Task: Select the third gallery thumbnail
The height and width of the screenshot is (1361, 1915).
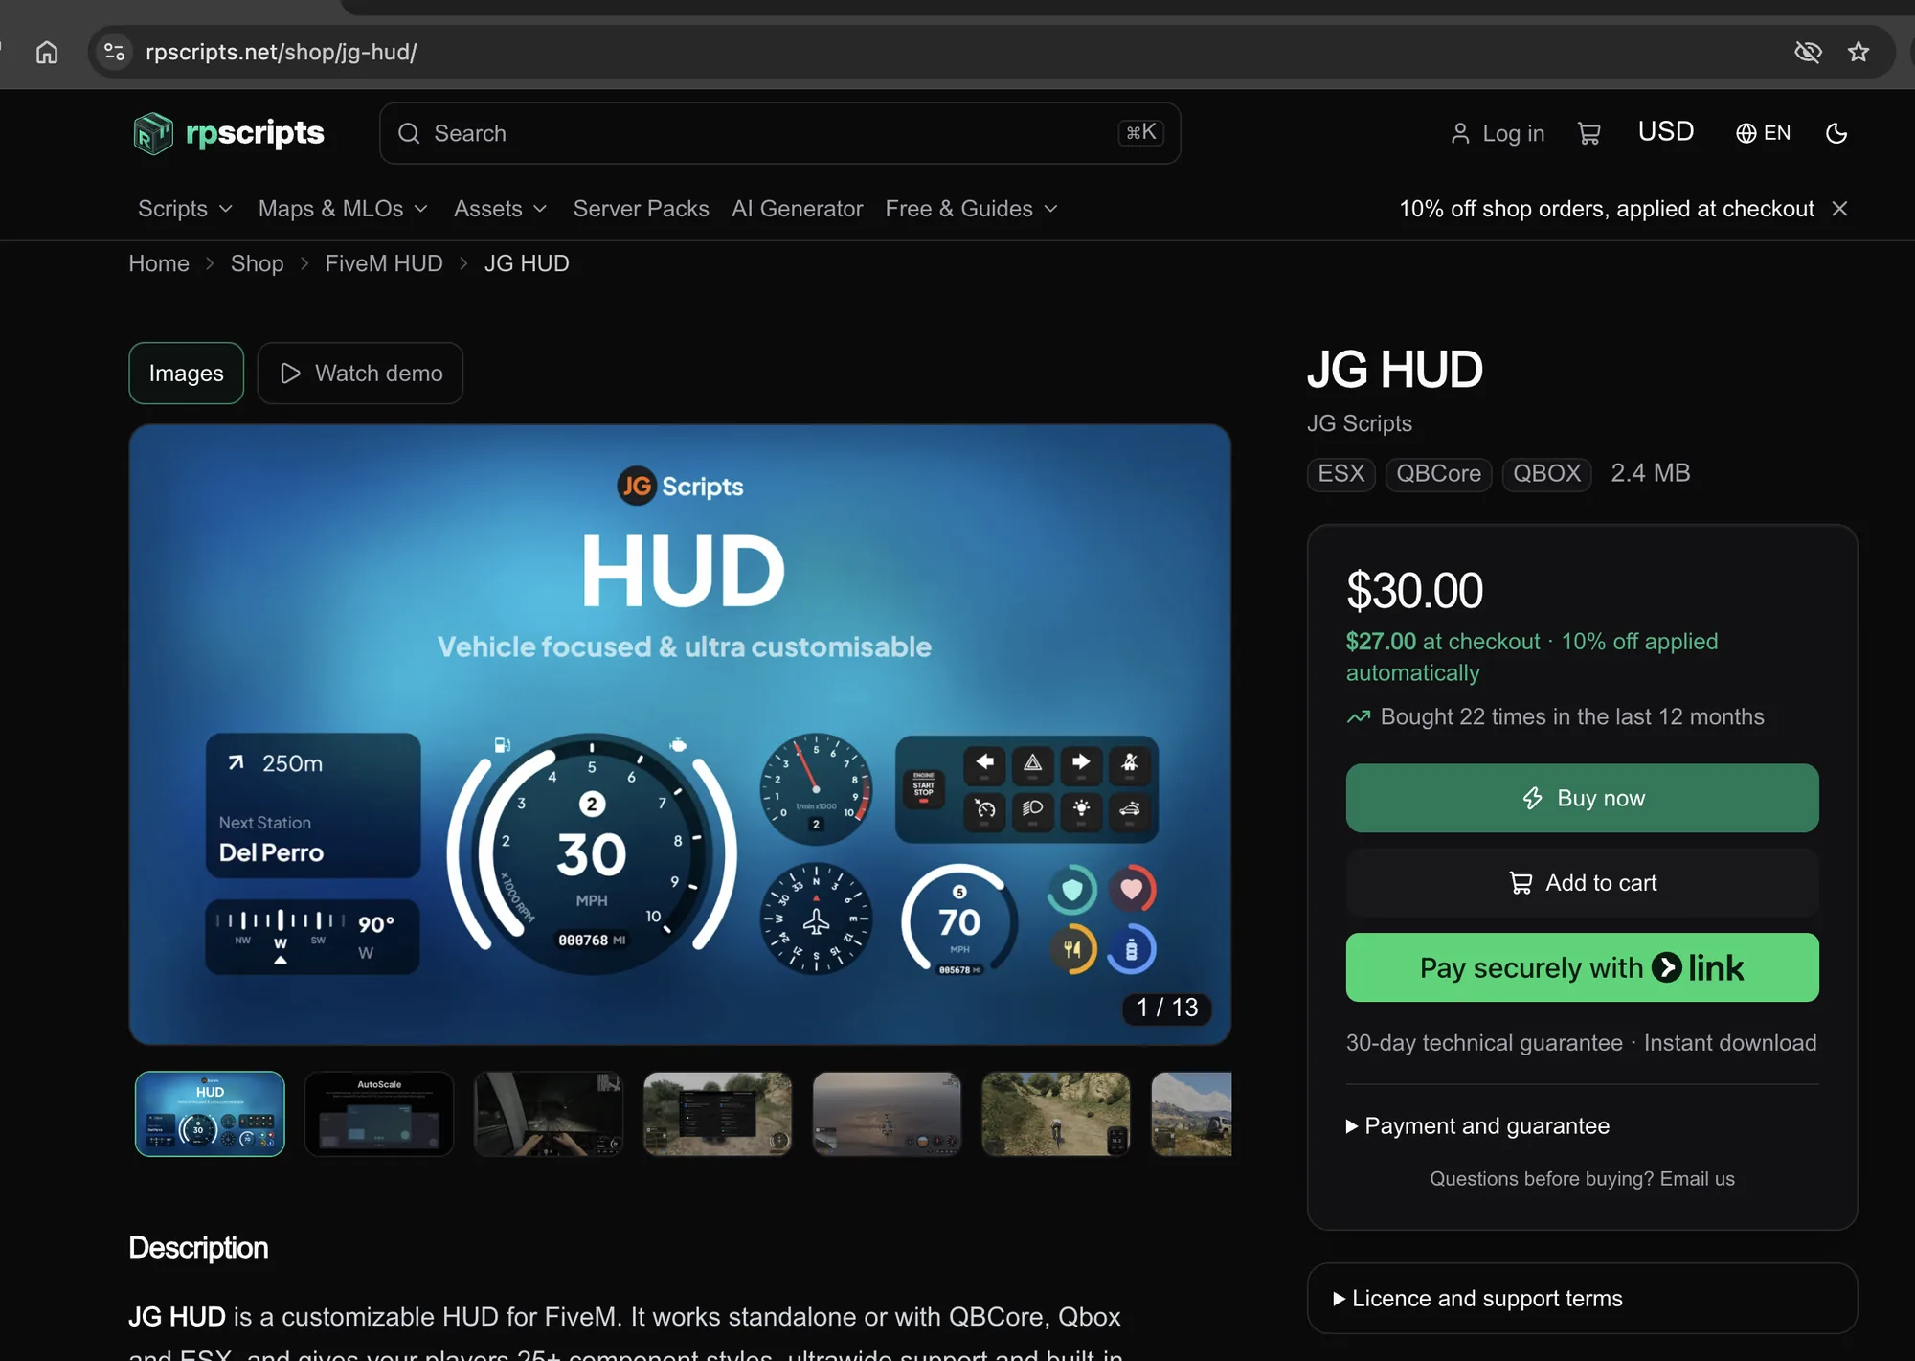Action: [549, 1114]
